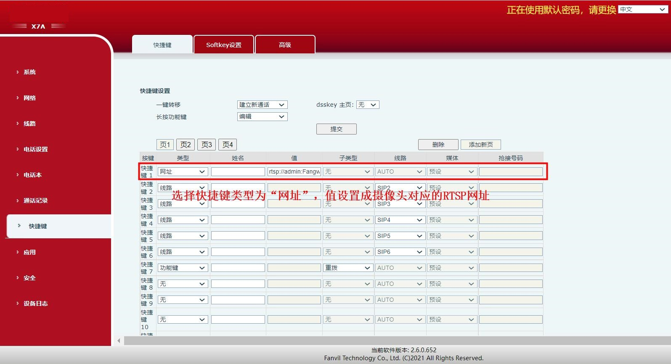
Task: Open 快捷键 5 line dropdown showing SIP5
Action: coord(400,236)
